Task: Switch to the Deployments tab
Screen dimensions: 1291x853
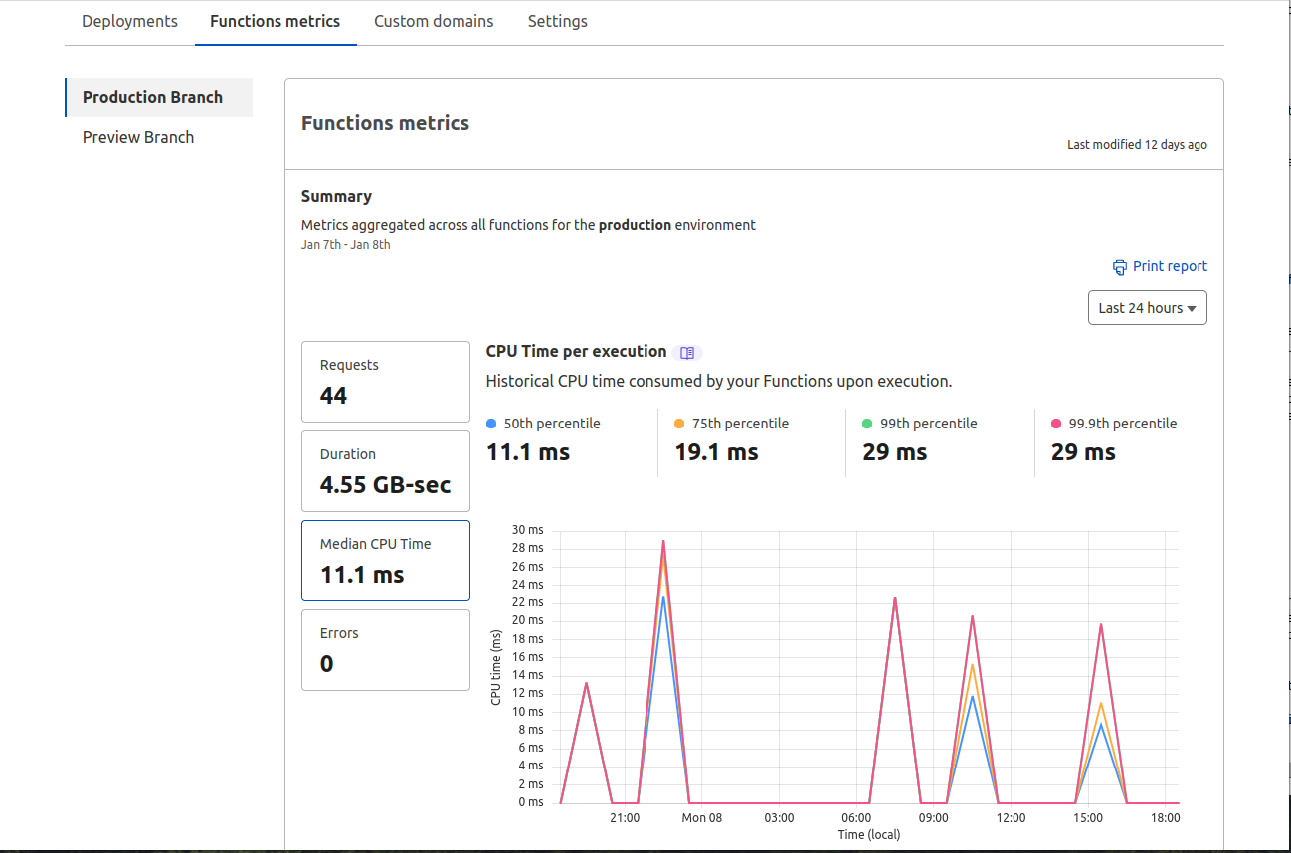Action: pyautogui.click(x=128, y=21)
